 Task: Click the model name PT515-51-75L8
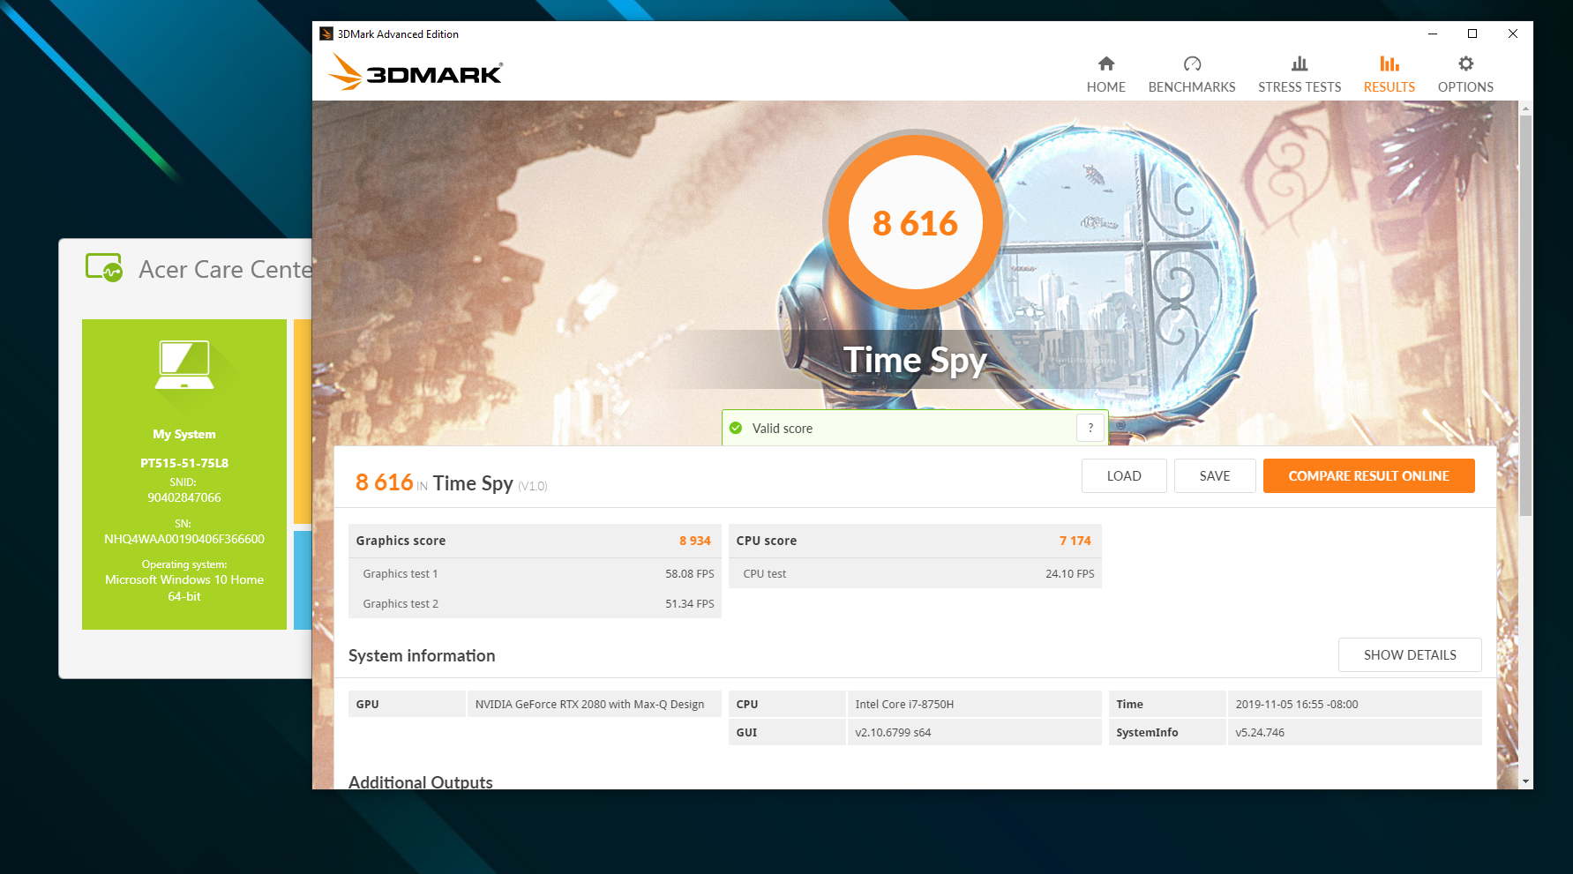[x=184, y=463]
